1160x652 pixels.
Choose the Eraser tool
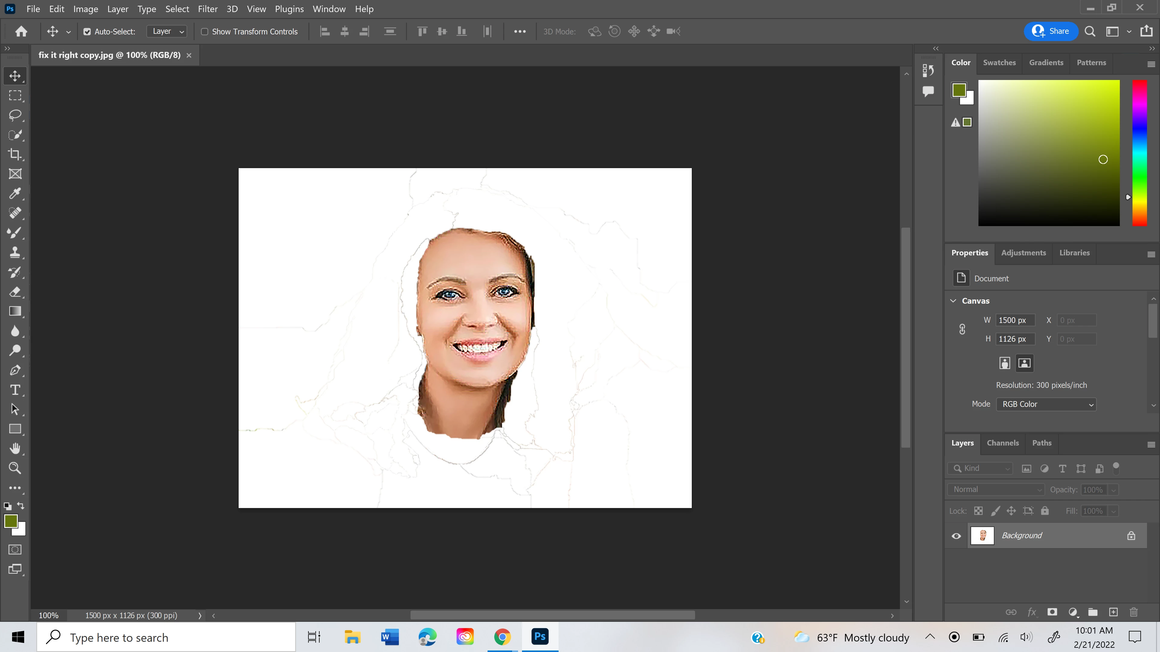click(15, 292)
